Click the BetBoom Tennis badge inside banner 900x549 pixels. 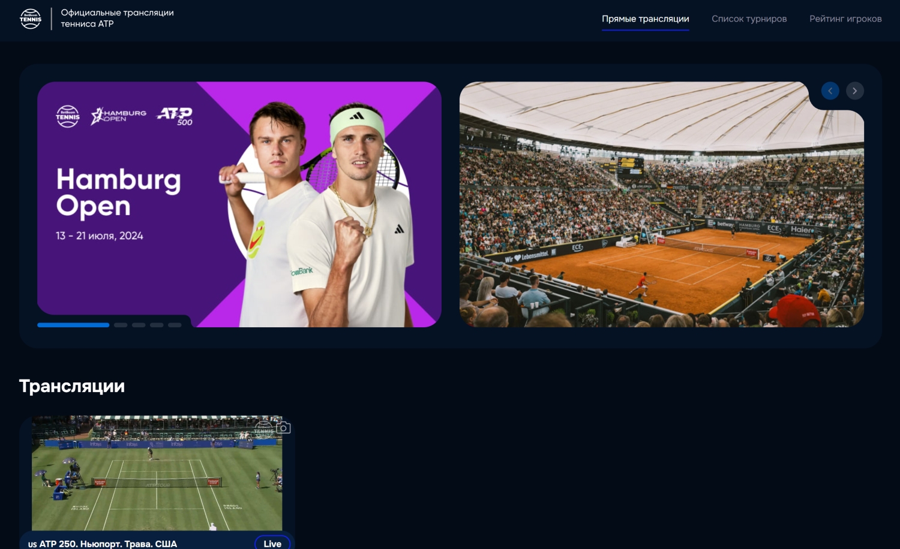tap(68, 116)
